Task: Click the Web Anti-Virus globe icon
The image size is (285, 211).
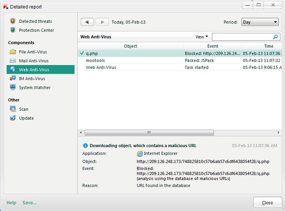Action: (13, 69)
